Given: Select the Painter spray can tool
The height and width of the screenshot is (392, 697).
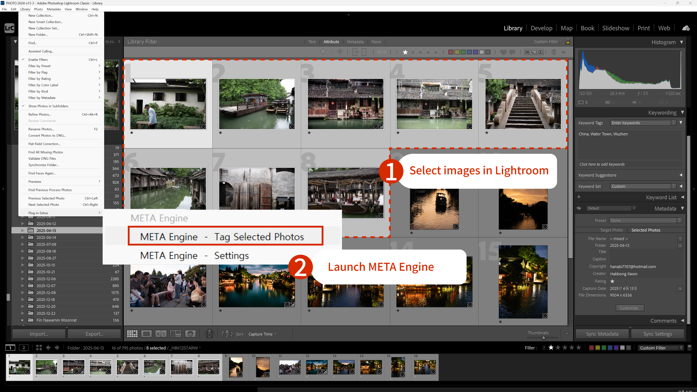Looking at the screenshot, I should tap(209, 334).
